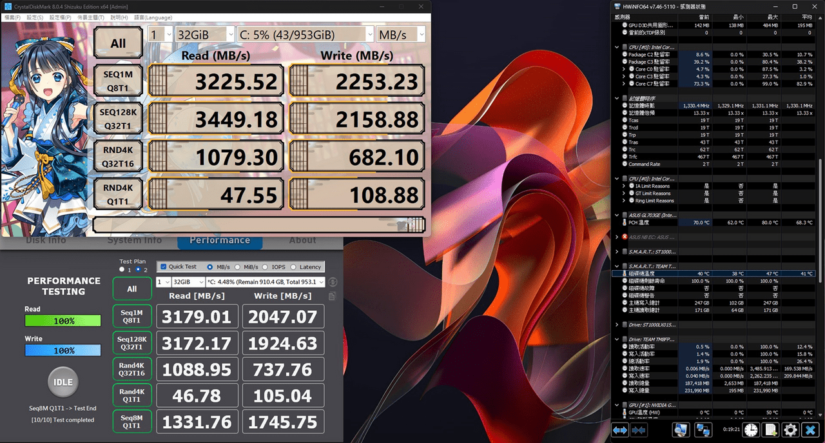
Task: Click the icon beside Package C2 駐留率
Action: (625, 54)
